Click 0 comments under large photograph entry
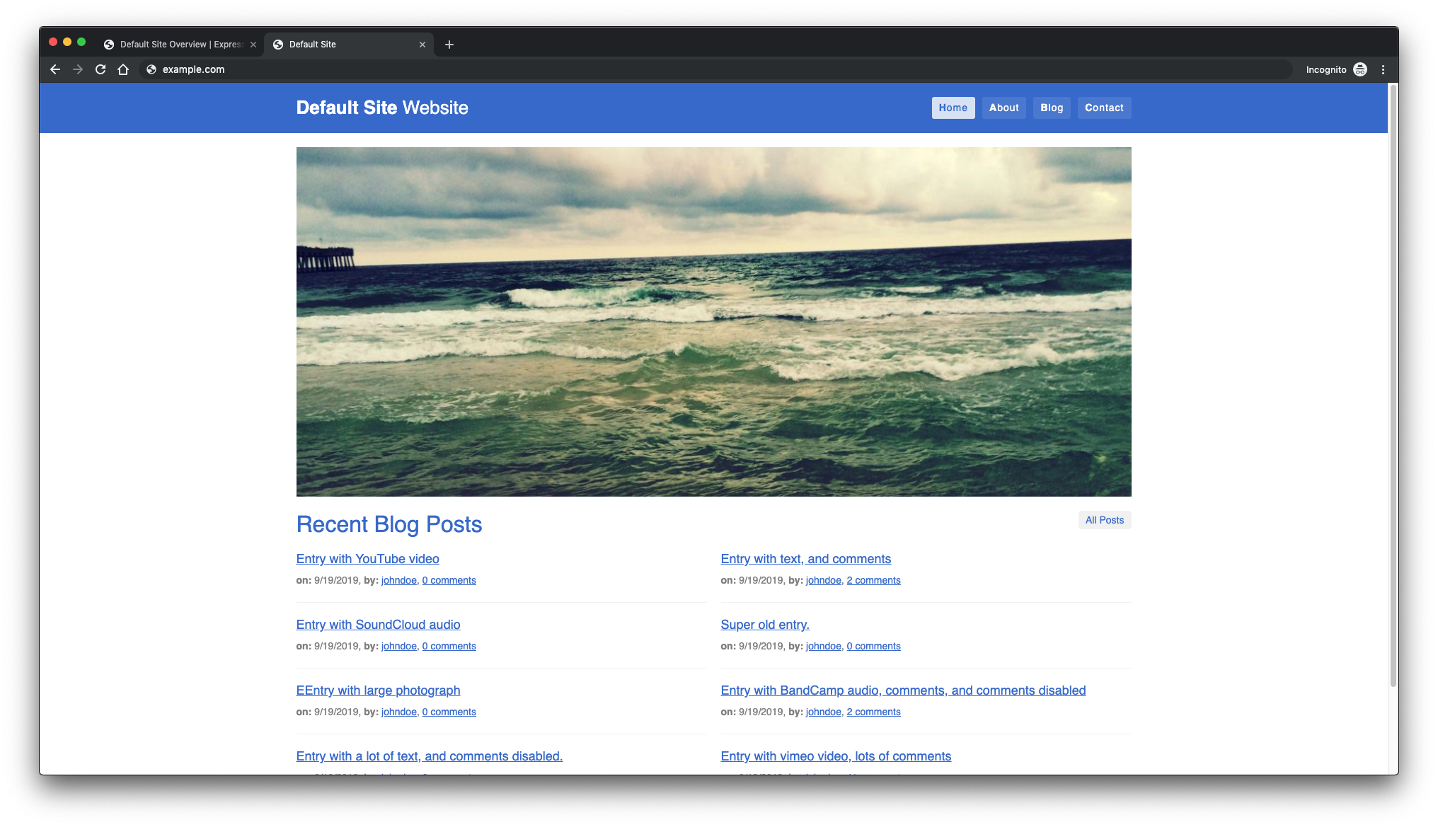 (449, 712)
